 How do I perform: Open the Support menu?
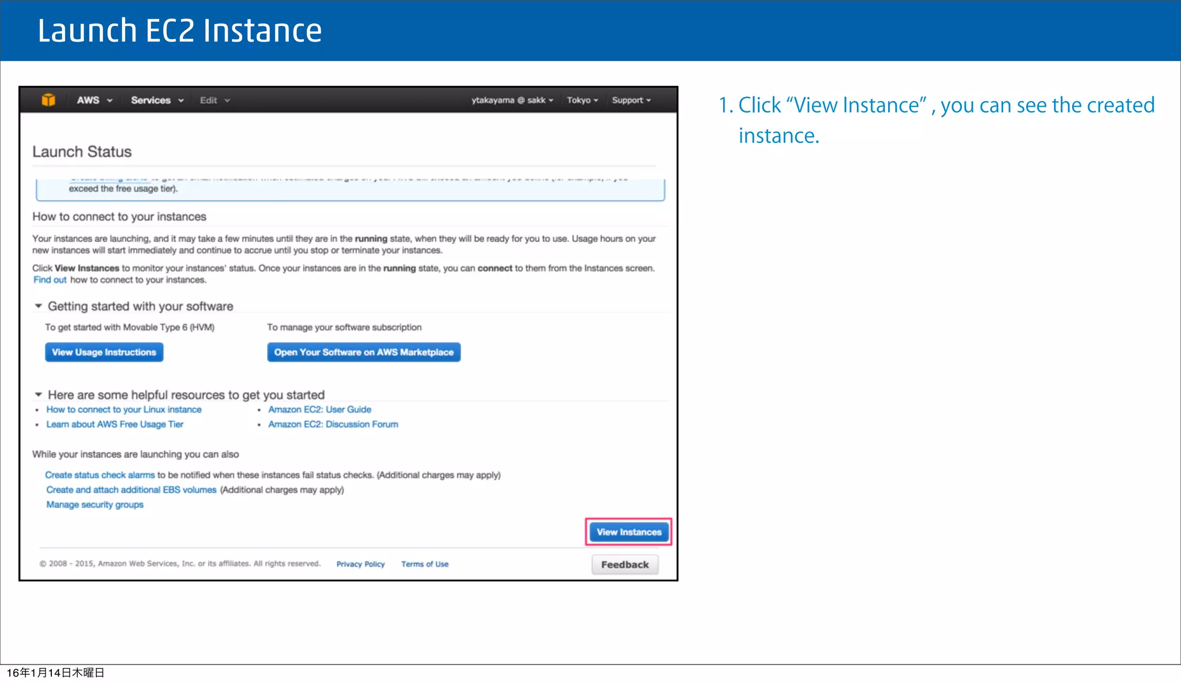[x=631, y=100]
